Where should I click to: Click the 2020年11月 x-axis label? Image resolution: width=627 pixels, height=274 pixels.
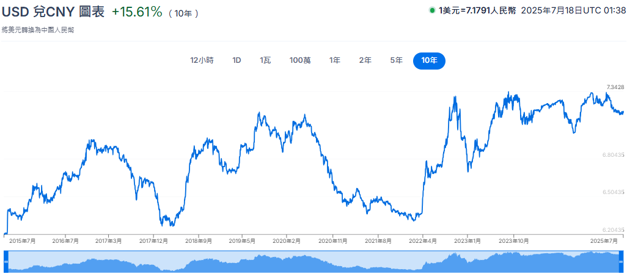pos(332,241)
